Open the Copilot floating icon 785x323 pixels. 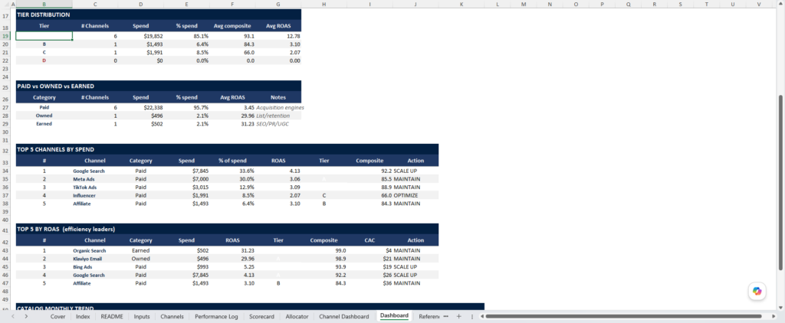(757, 291)
